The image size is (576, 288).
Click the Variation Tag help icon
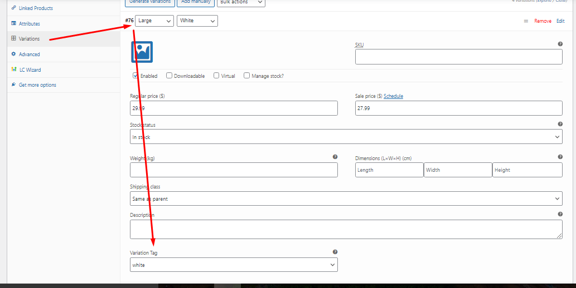(335, 252)
